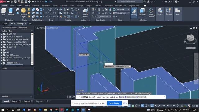Click the Area option in command line

click(x=122, y=97)
